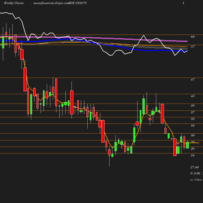Click the '42' price axis label
The height and width of the screenshot is (203, 203).
point(192,96)
